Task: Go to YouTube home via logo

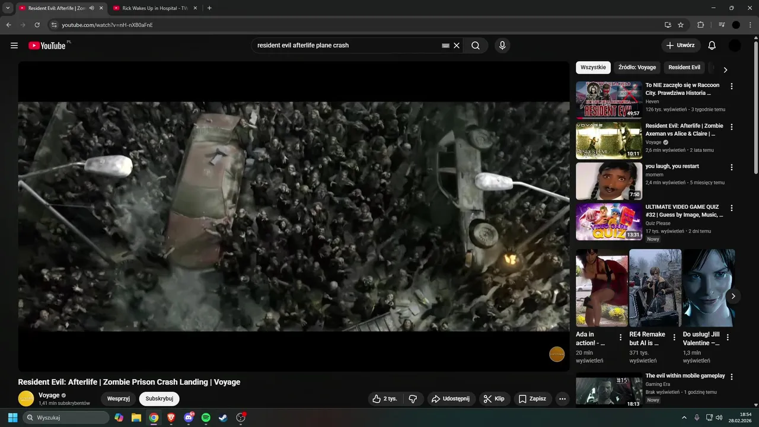Action: click(x=47, y=46)
